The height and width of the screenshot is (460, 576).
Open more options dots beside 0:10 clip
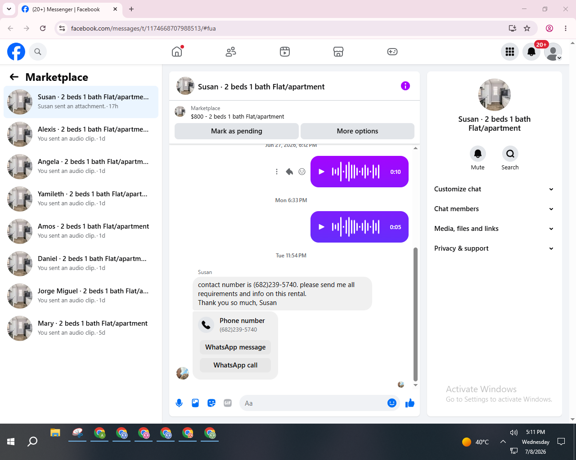[277, 172]
